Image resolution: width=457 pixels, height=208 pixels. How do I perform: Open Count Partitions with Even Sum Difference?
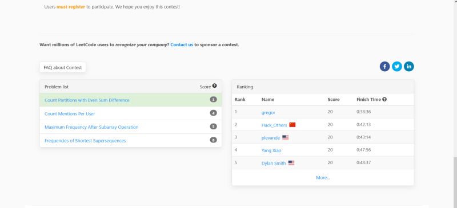pos(87,100)
